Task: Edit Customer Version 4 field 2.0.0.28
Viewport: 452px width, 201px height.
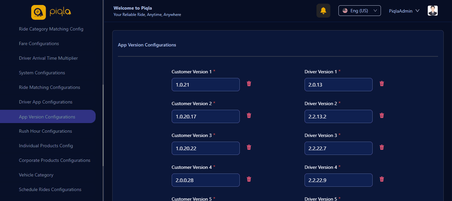Action: click(206, 180)
